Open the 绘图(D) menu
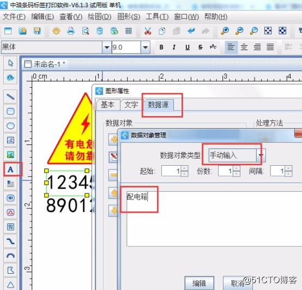 99,16
